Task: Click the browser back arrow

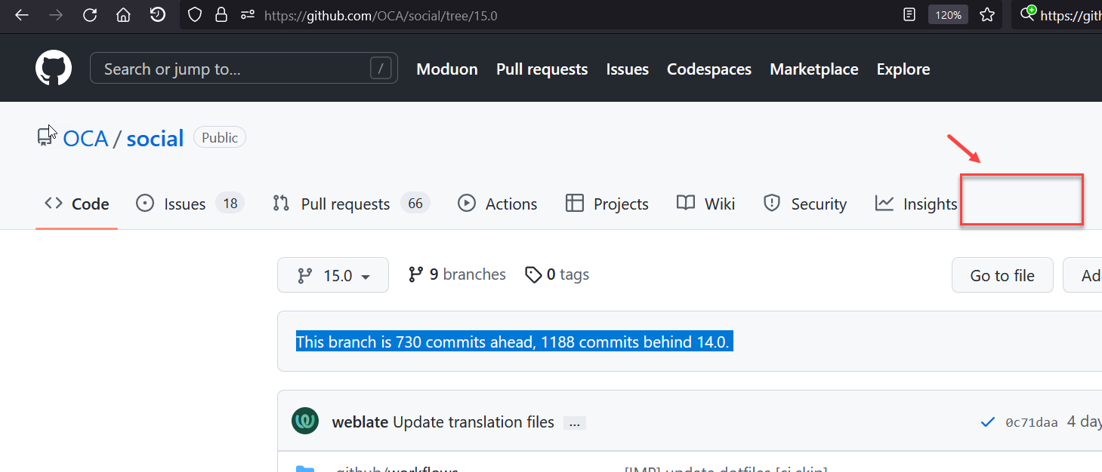Action: point(22,15)
